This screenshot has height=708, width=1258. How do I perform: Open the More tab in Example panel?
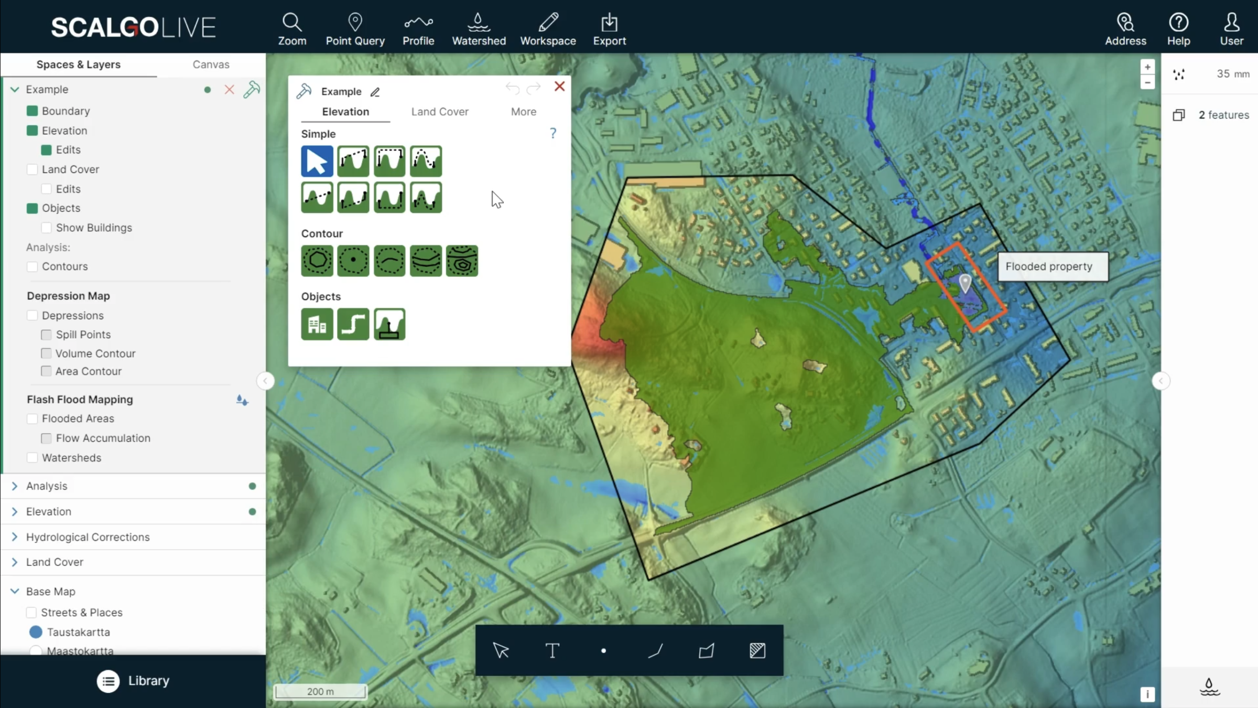(524, 112)
